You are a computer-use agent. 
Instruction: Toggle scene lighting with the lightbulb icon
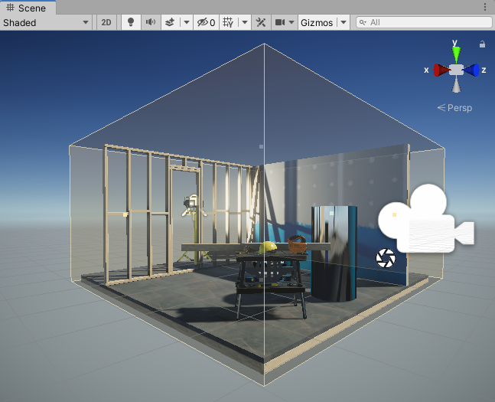[x=131, y=22]
